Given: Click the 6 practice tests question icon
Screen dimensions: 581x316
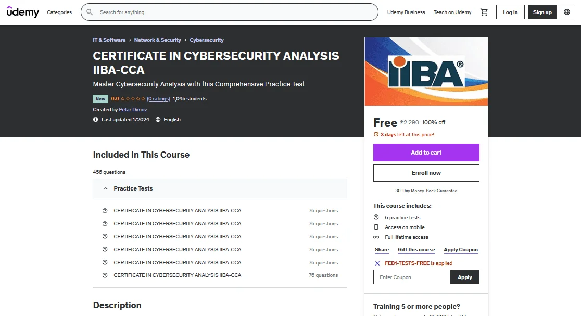Looking at the screenshot, I should tap(376, 217).
